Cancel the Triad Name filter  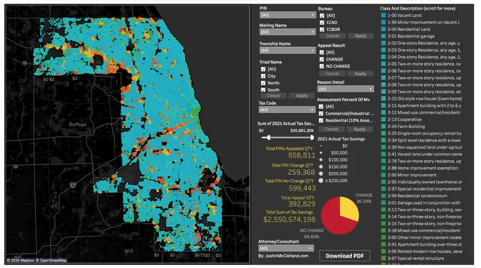[x=274, y=95]
